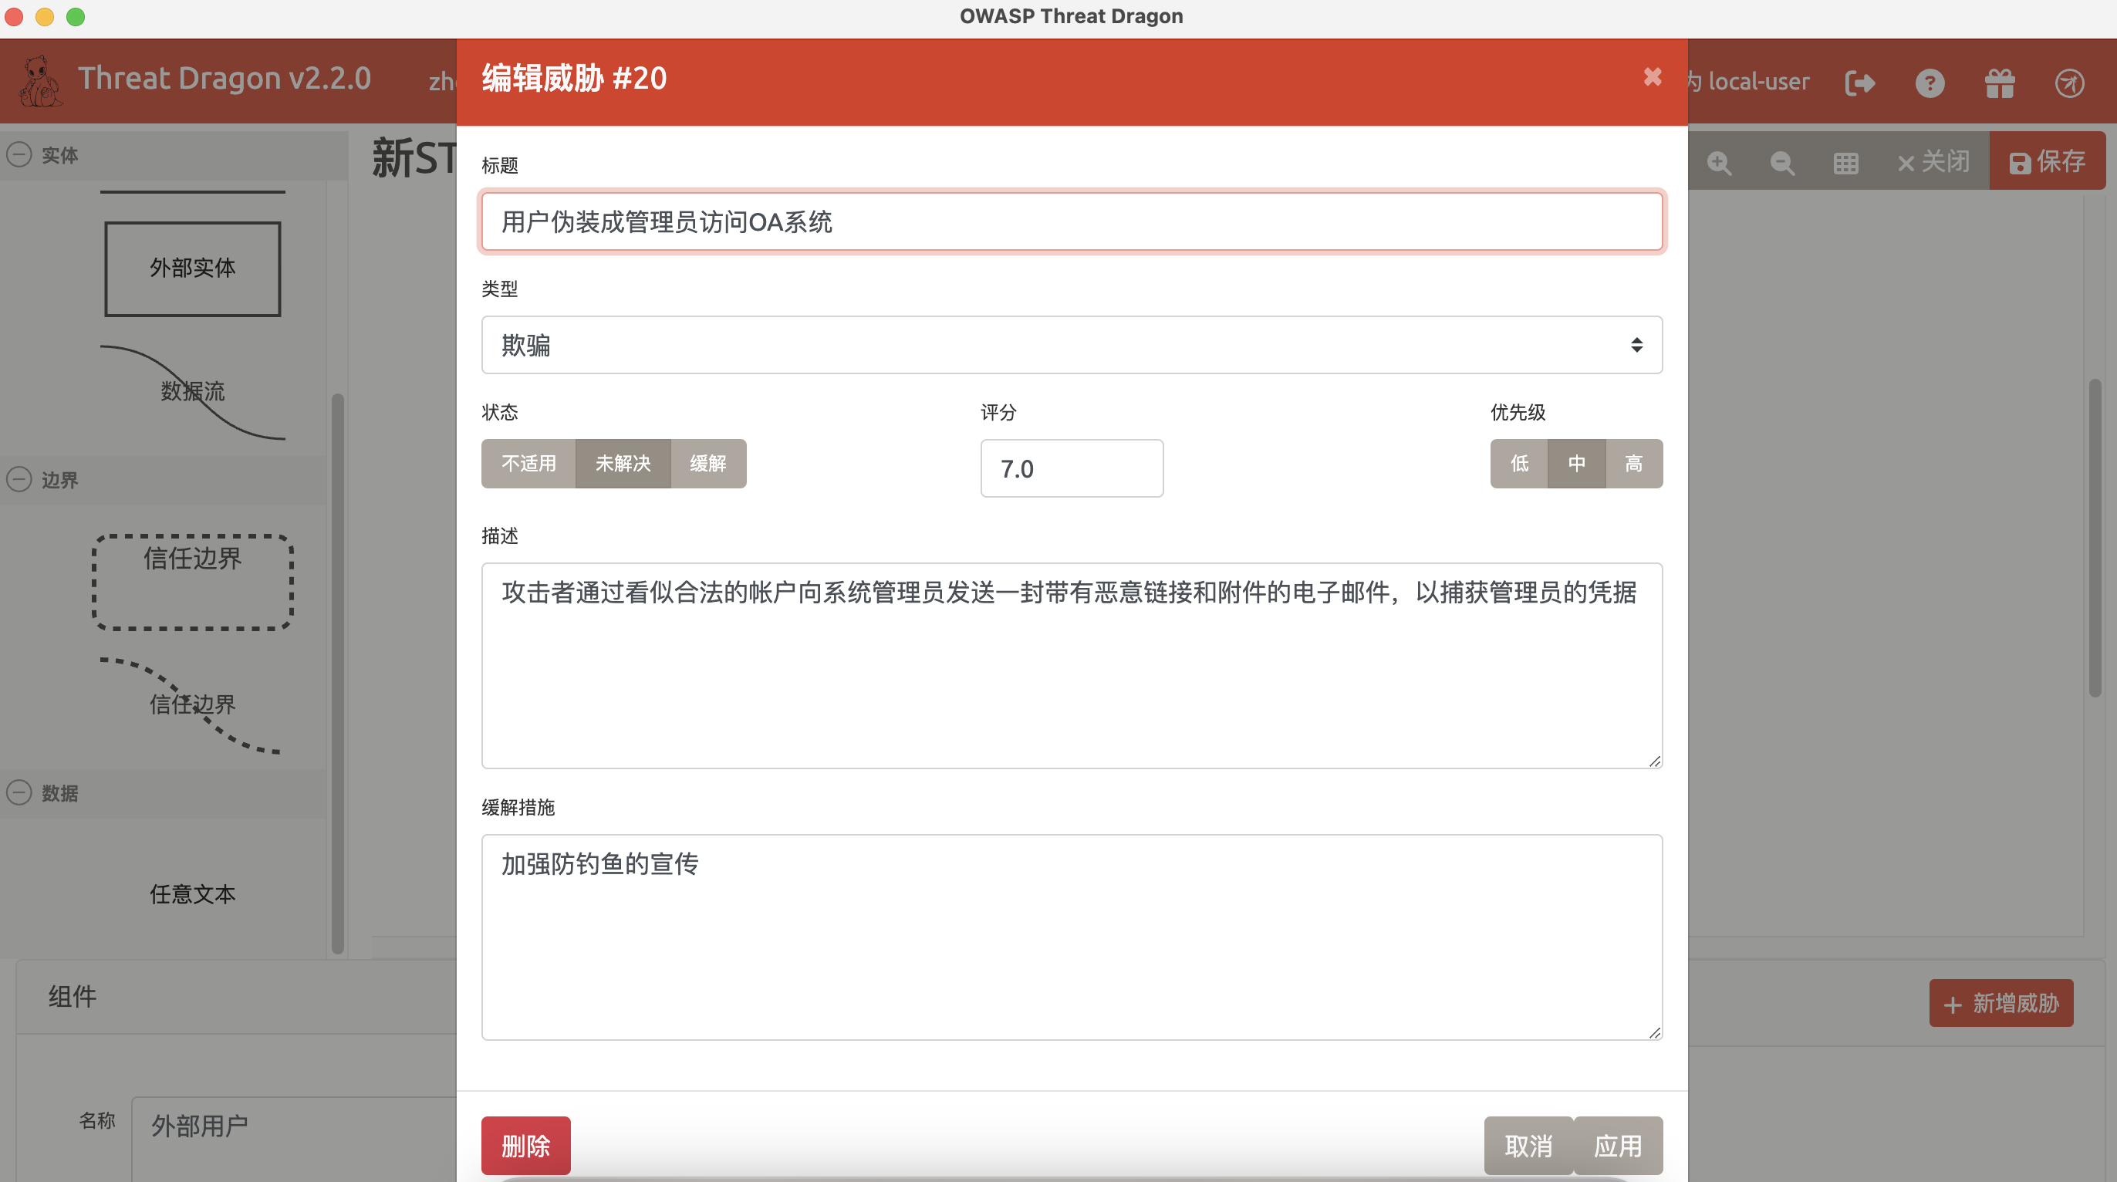2117x1182 pixels.
Task: Apply changes with 应用 button
Action: [x=1617, y=1144]
